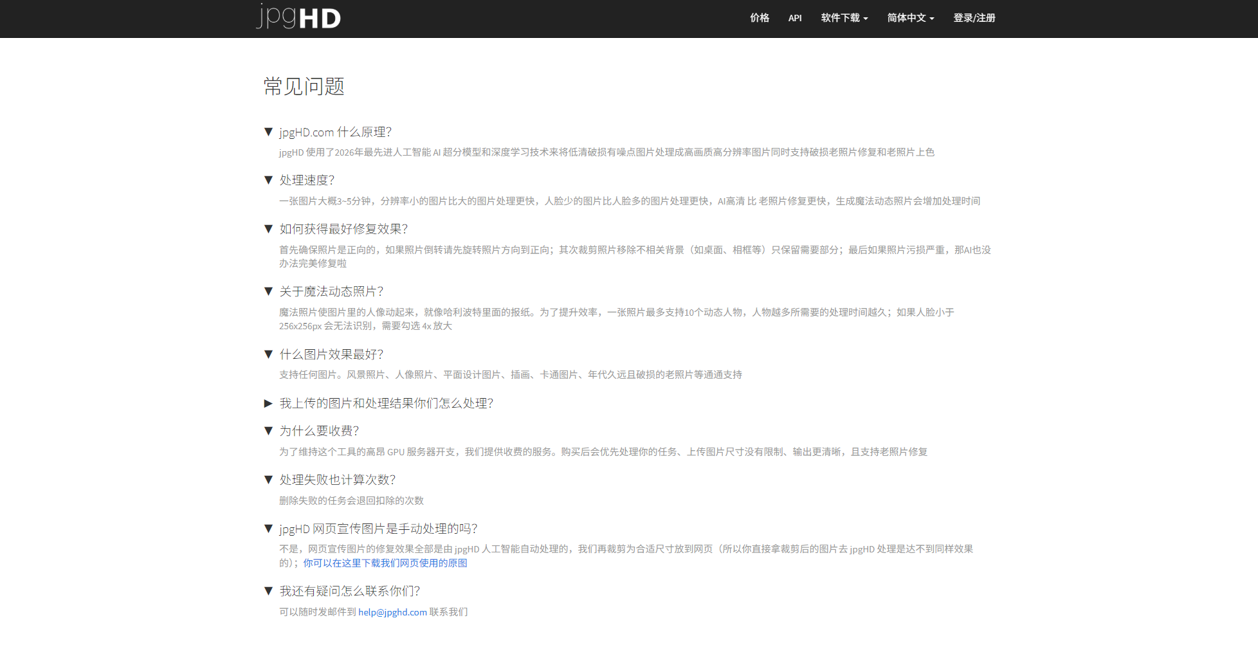Click the 常见问题 page heading
This screenshot has width=1258, height=672.
pyautogui.click(x=304, y=87)
